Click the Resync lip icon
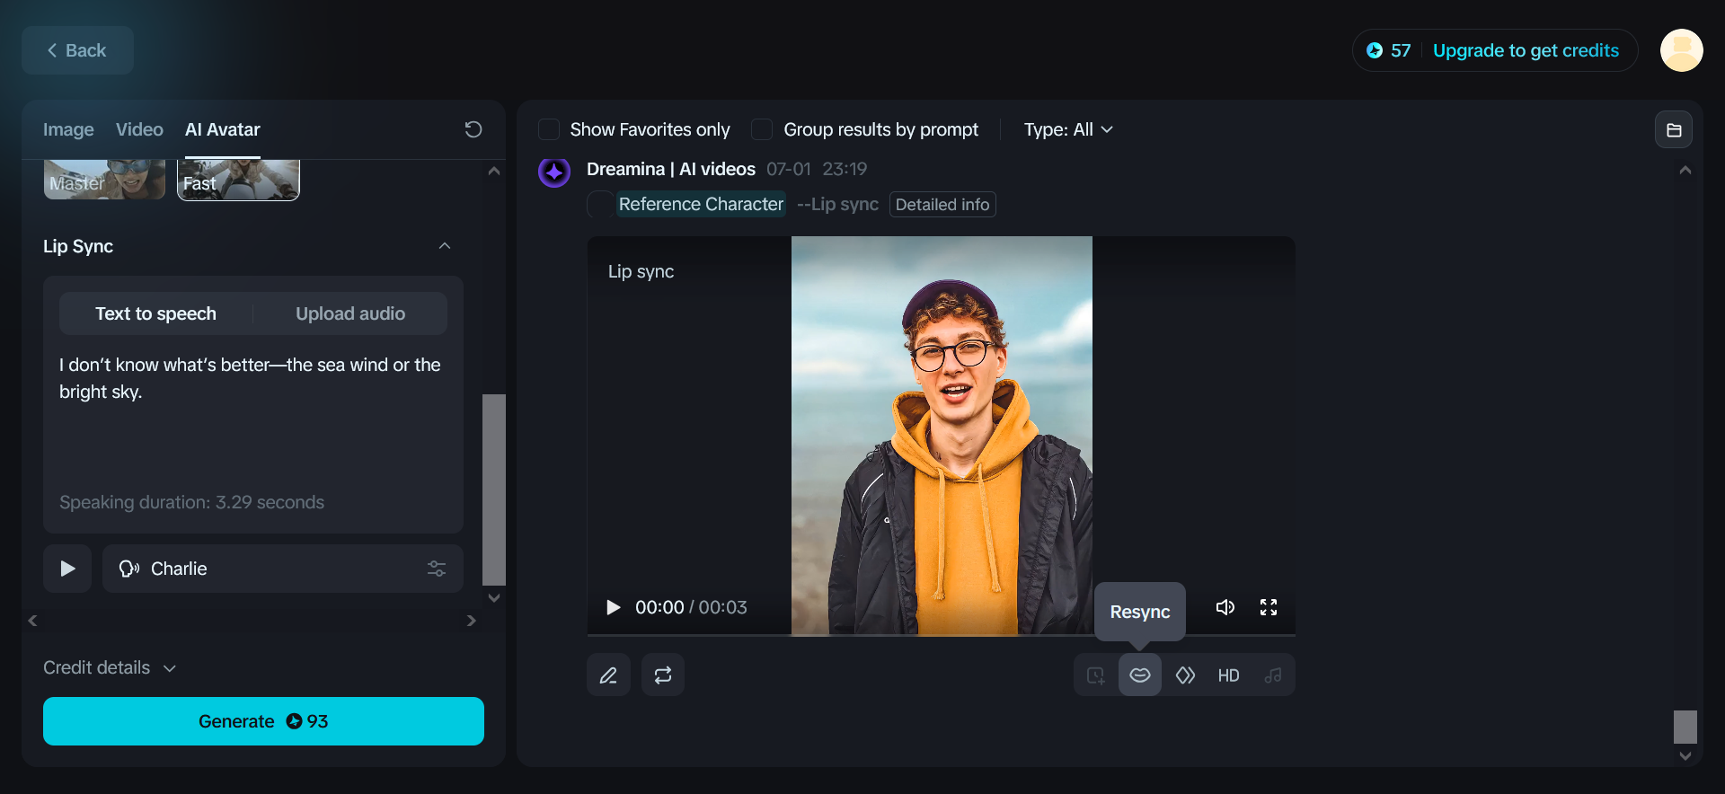1725x794 pixels. (1140, 675)
